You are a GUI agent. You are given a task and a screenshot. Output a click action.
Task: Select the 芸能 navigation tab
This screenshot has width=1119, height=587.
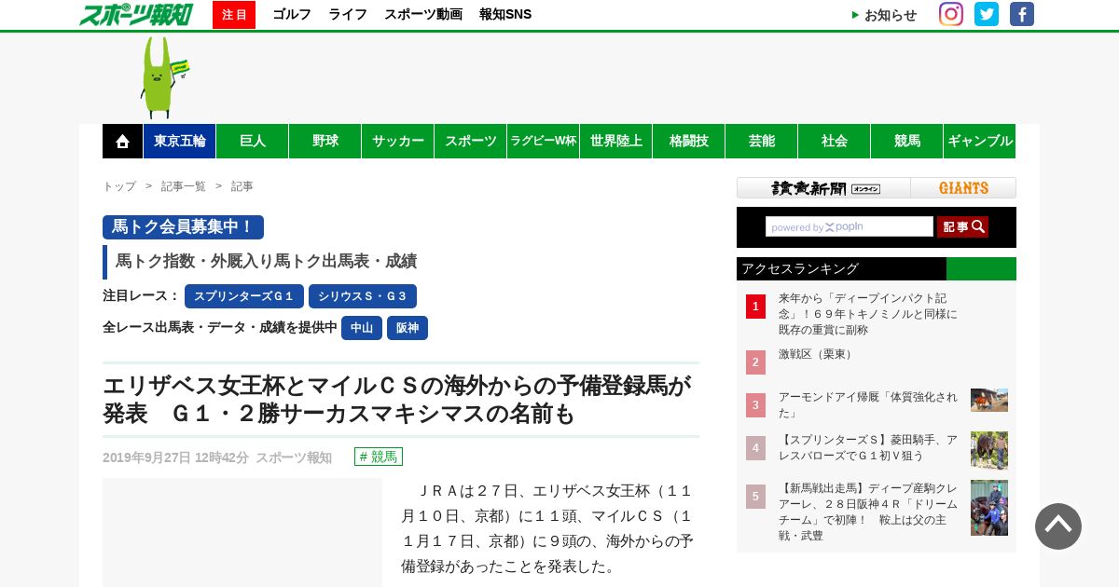[x=762, y=142]
